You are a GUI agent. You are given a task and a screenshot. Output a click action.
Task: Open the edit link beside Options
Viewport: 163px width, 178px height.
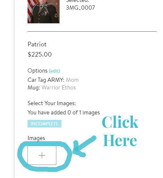tap(54, 71)
